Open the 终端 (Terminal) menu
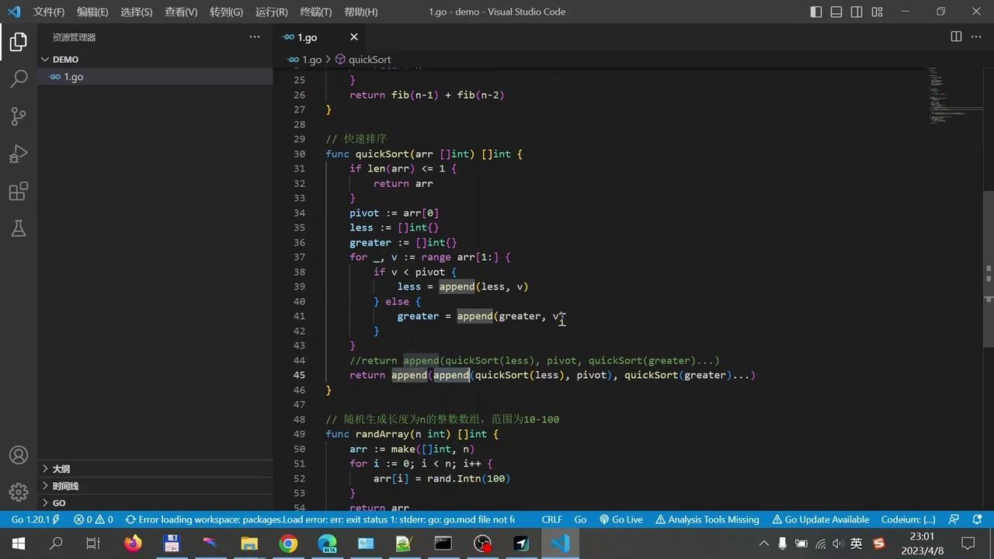Viewport: 994px width, 559px height. (x=314, y=12)
